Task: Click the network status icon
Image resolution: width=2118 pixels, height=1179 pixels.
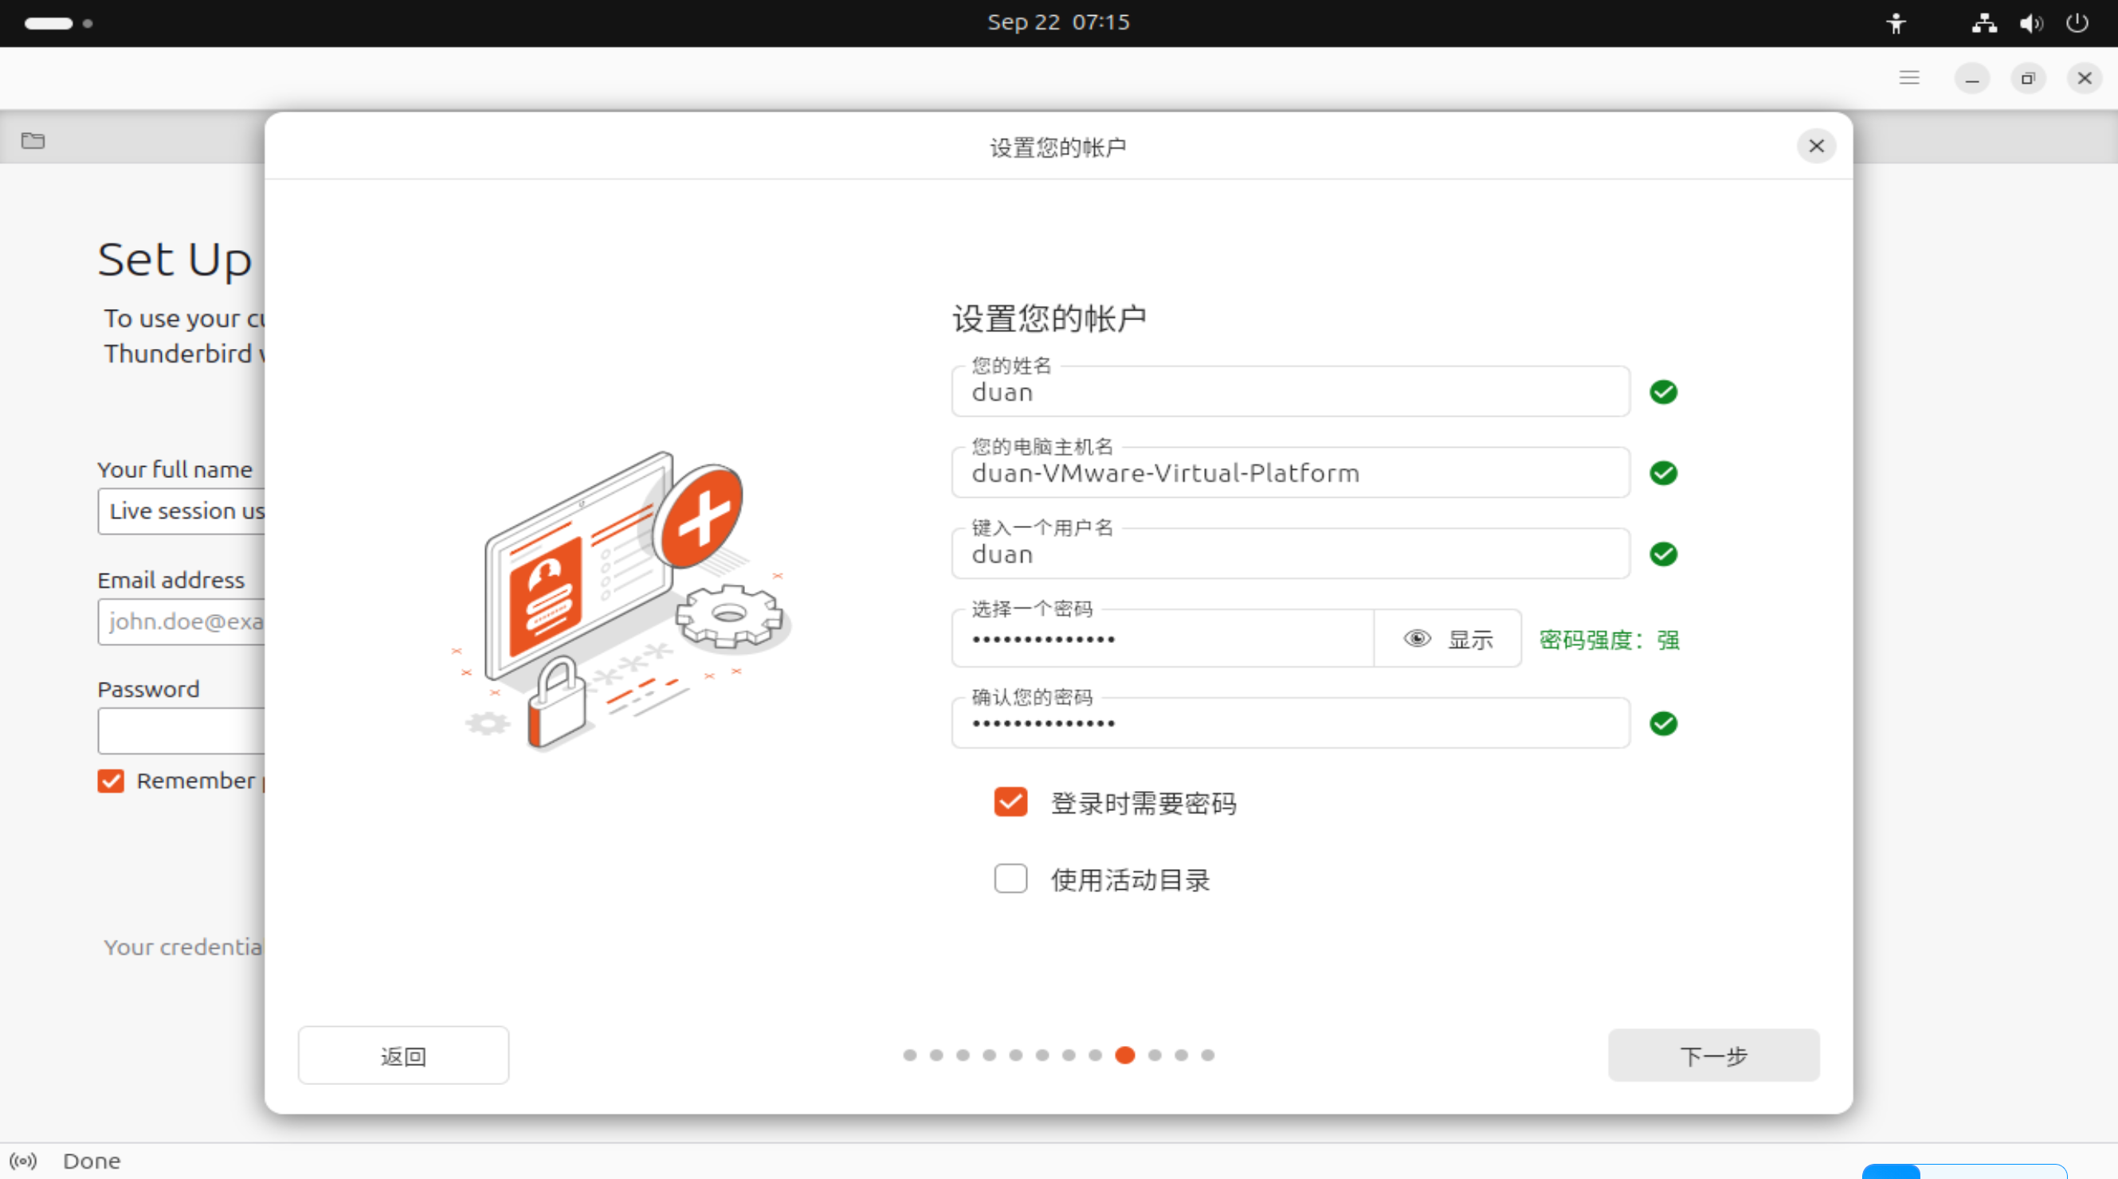Action: point(1984,23)
